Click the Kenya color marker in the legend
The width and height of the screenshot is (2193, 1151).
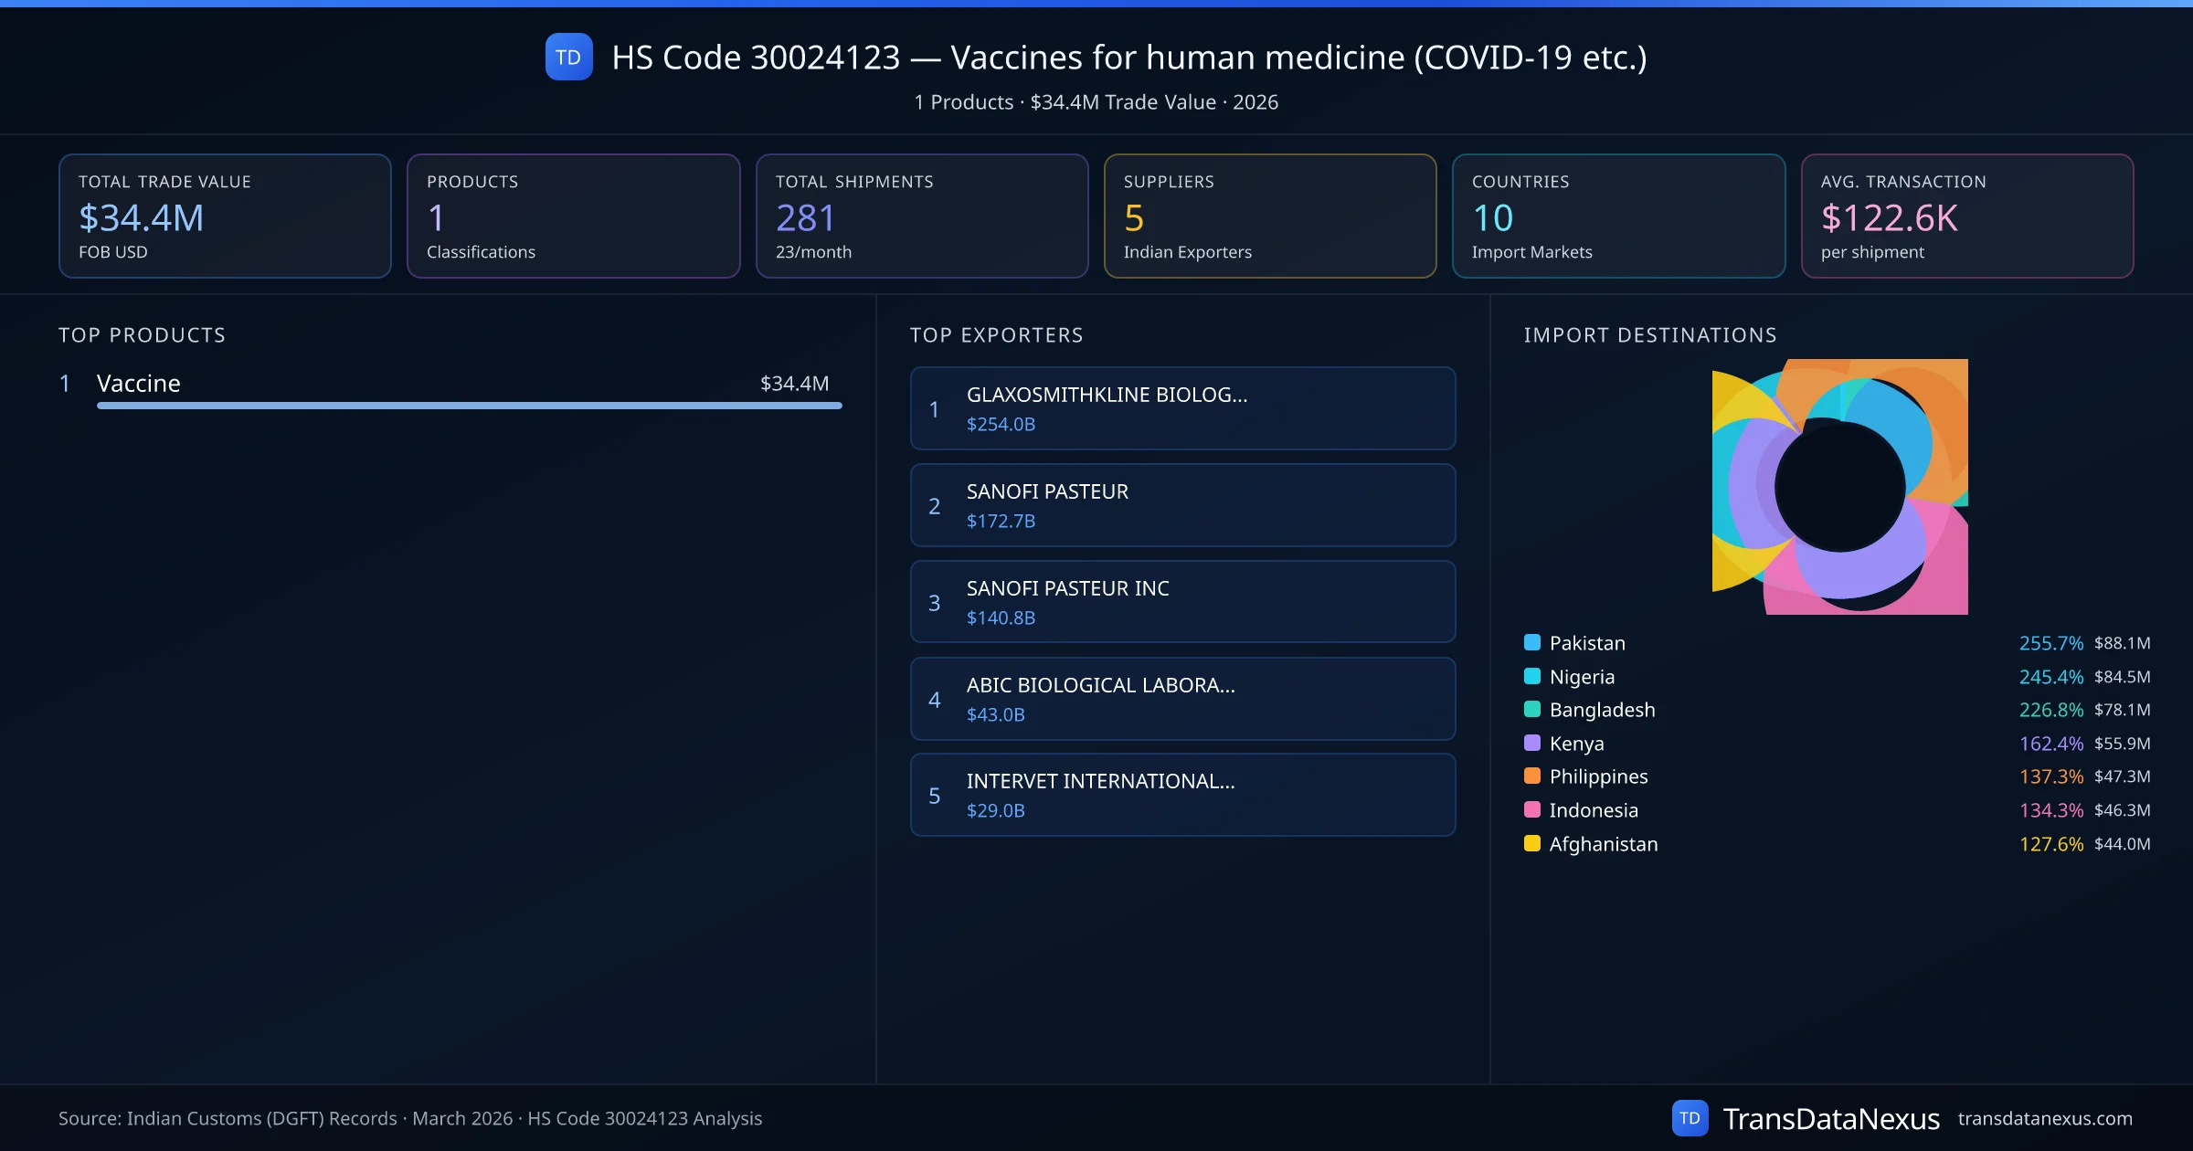pos(1531,744)
